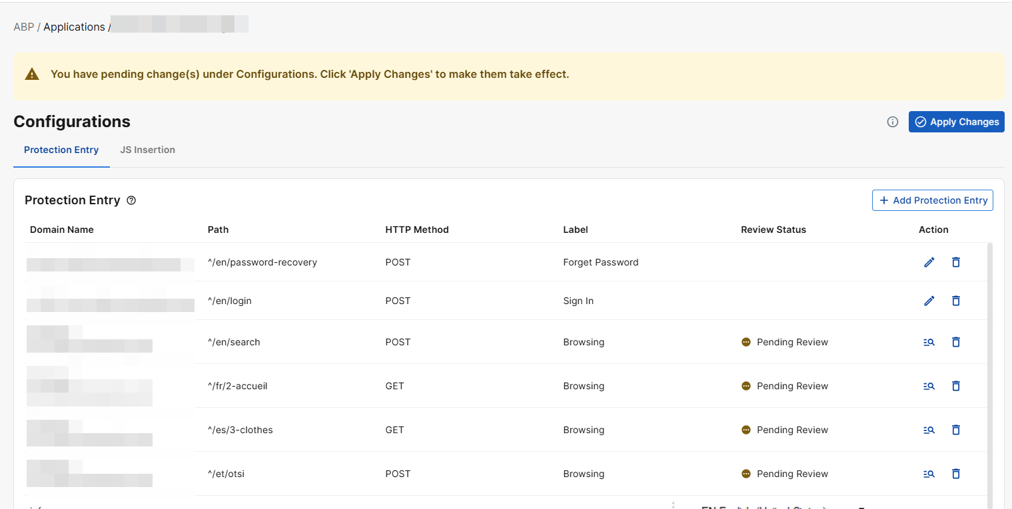Review the ^/en/search entry details
Image resolution: width=1012 pixels, height=509 pixels.
pos(929,342)
